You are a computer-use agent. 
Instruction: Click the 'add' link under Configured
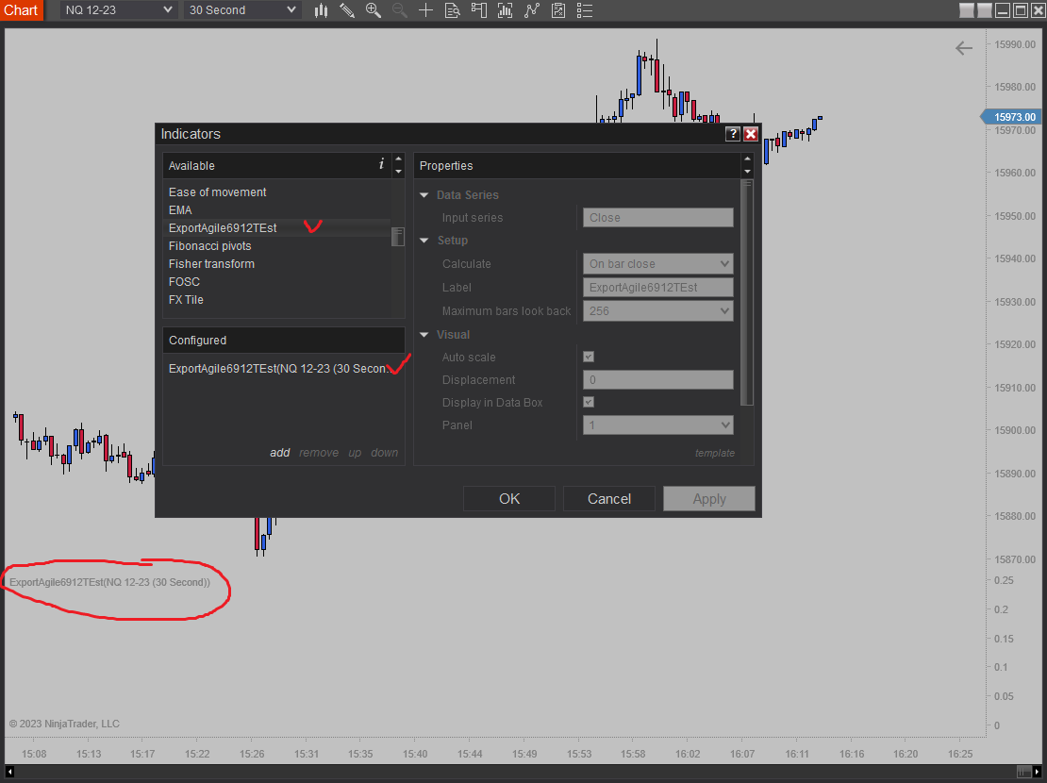coord(280,452)
